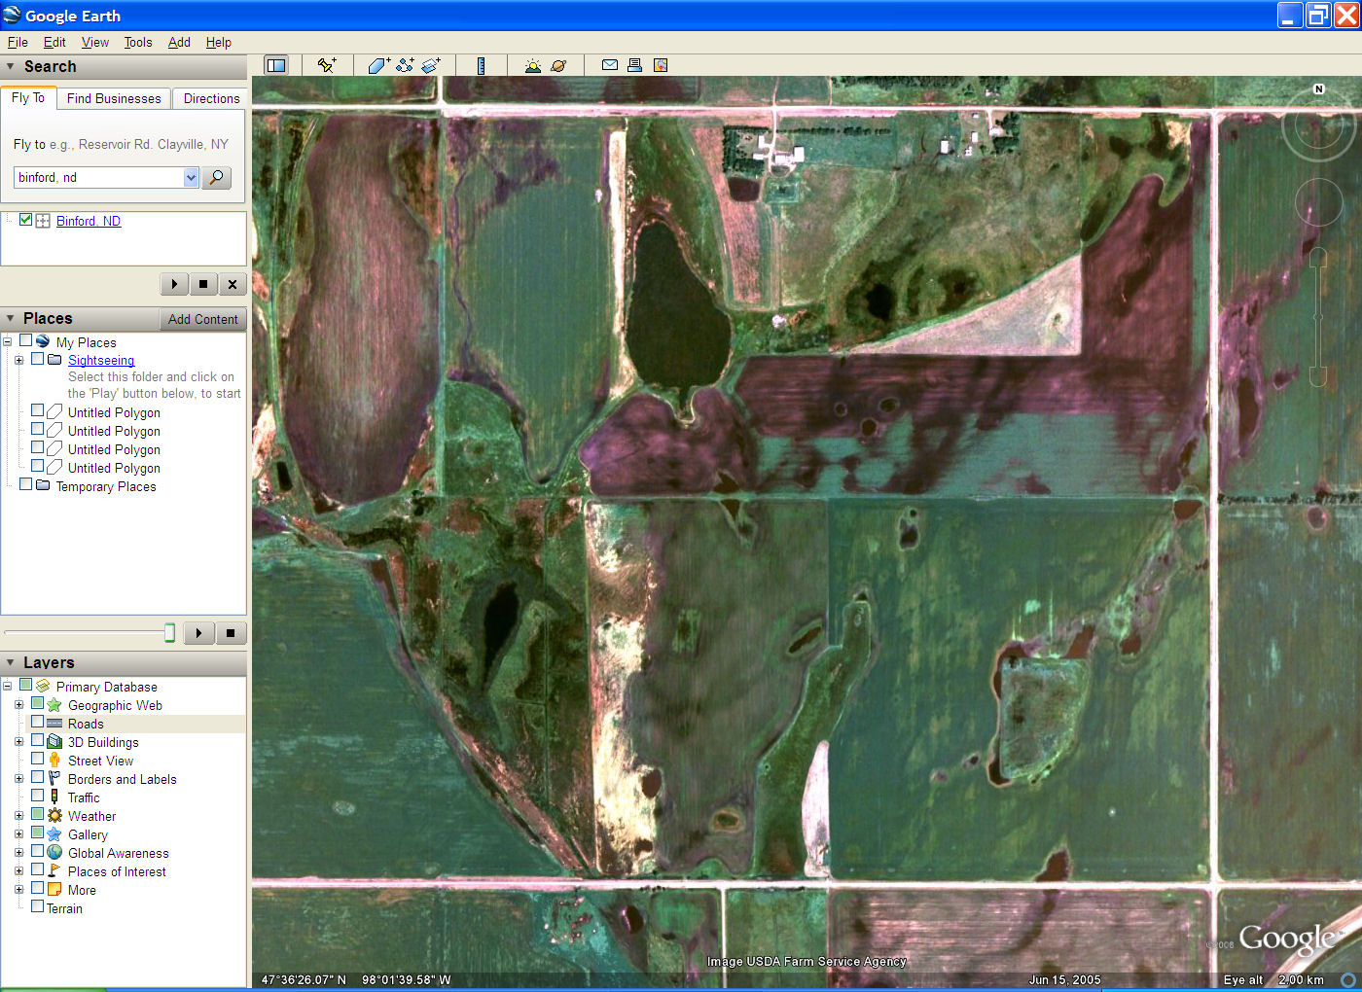Switch to the Directions tab
This screenshot has height=992, width=1362.
point(211,98)
